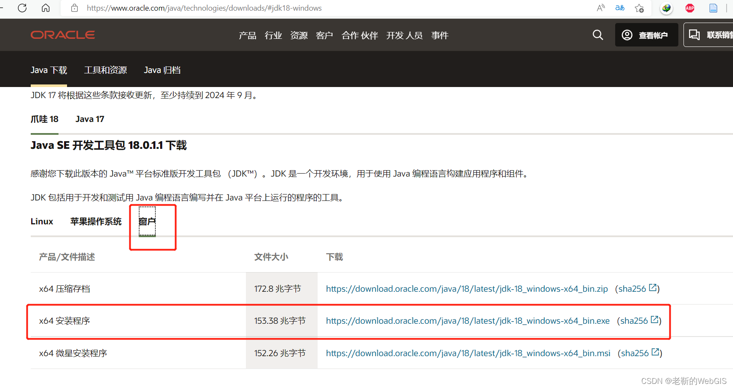
Task: View site information lock icon
Action: (x=74, y=8)
